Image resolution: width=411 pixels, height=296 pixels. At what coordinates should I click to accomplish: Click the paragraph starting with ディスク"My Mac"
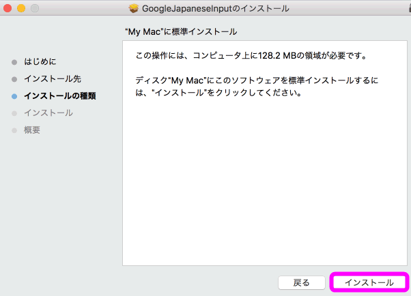point(256,87)
